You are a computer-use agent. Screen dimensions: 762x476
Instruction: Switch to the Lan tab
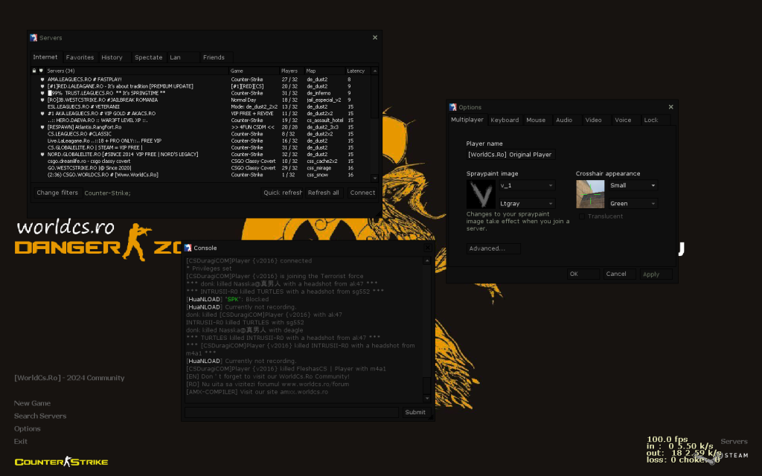pos(183,57)
